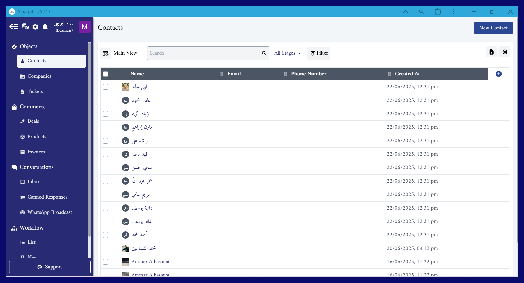Click the export file icon
This screenshot has height=283, width=524.
coord(491,52)
